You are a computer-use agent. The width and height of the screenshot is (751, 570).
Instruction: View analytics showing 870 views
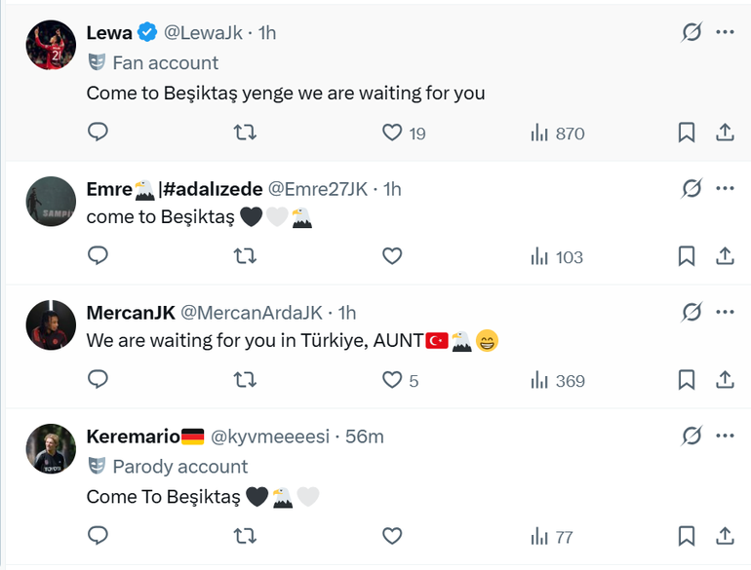tap(557, 133)
